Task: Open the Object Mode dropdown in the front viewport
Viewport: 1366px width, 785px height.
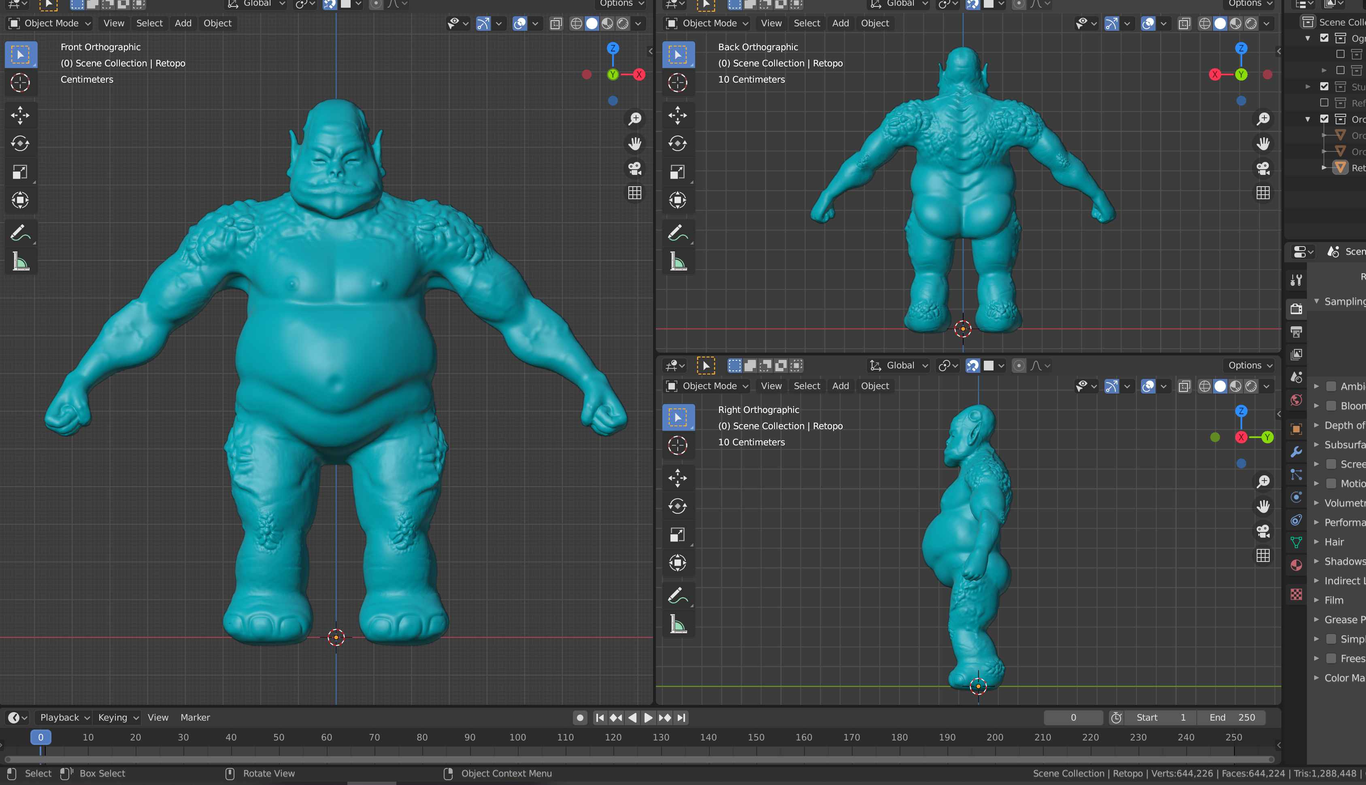Action: (49, 23)
